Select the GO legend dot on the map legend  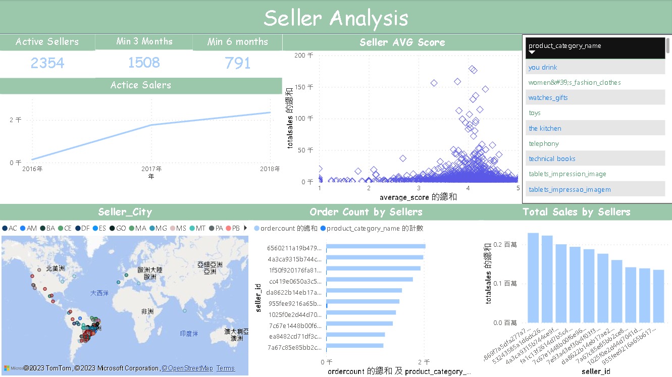pyautogui.click(x=112, y=228)
